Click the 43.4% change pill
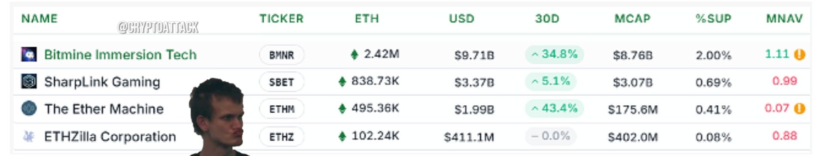The height and width of the screenshot is (156, 822). tap(554, 108)
